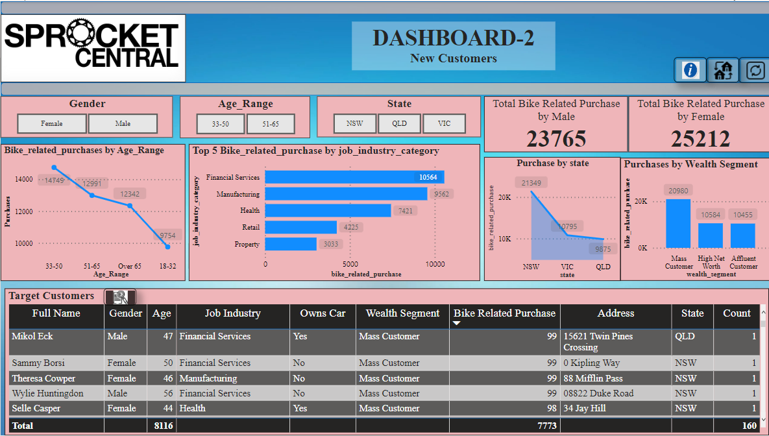This screenshot has height=436, width=769.
Task: Select the 33-50 age range filter
Action: pos(221,124)
